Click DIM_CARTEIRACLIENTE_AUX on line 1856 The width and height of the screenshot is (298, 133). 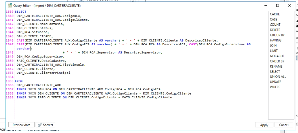[39, 85]
